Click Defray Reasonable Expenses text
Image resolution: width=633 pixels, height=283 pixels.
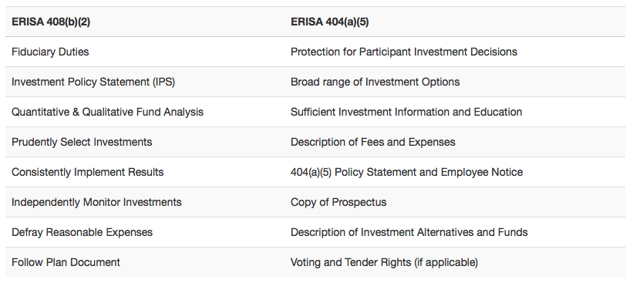[x=82, y=232]
